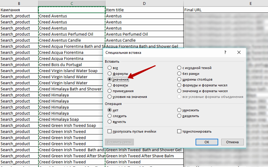The width and height of the screenshot is (268, 167).
Task: Enable "пропускать пустые ячейки" checkbox
Action: pos(110,131)
